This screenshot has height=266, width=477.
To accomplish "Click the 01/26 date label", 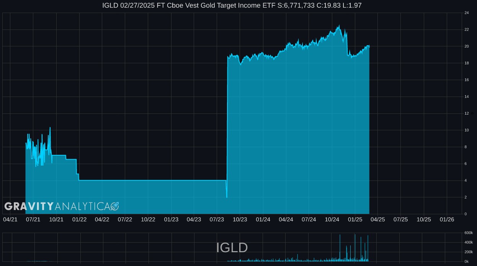I will coord(447,220).
